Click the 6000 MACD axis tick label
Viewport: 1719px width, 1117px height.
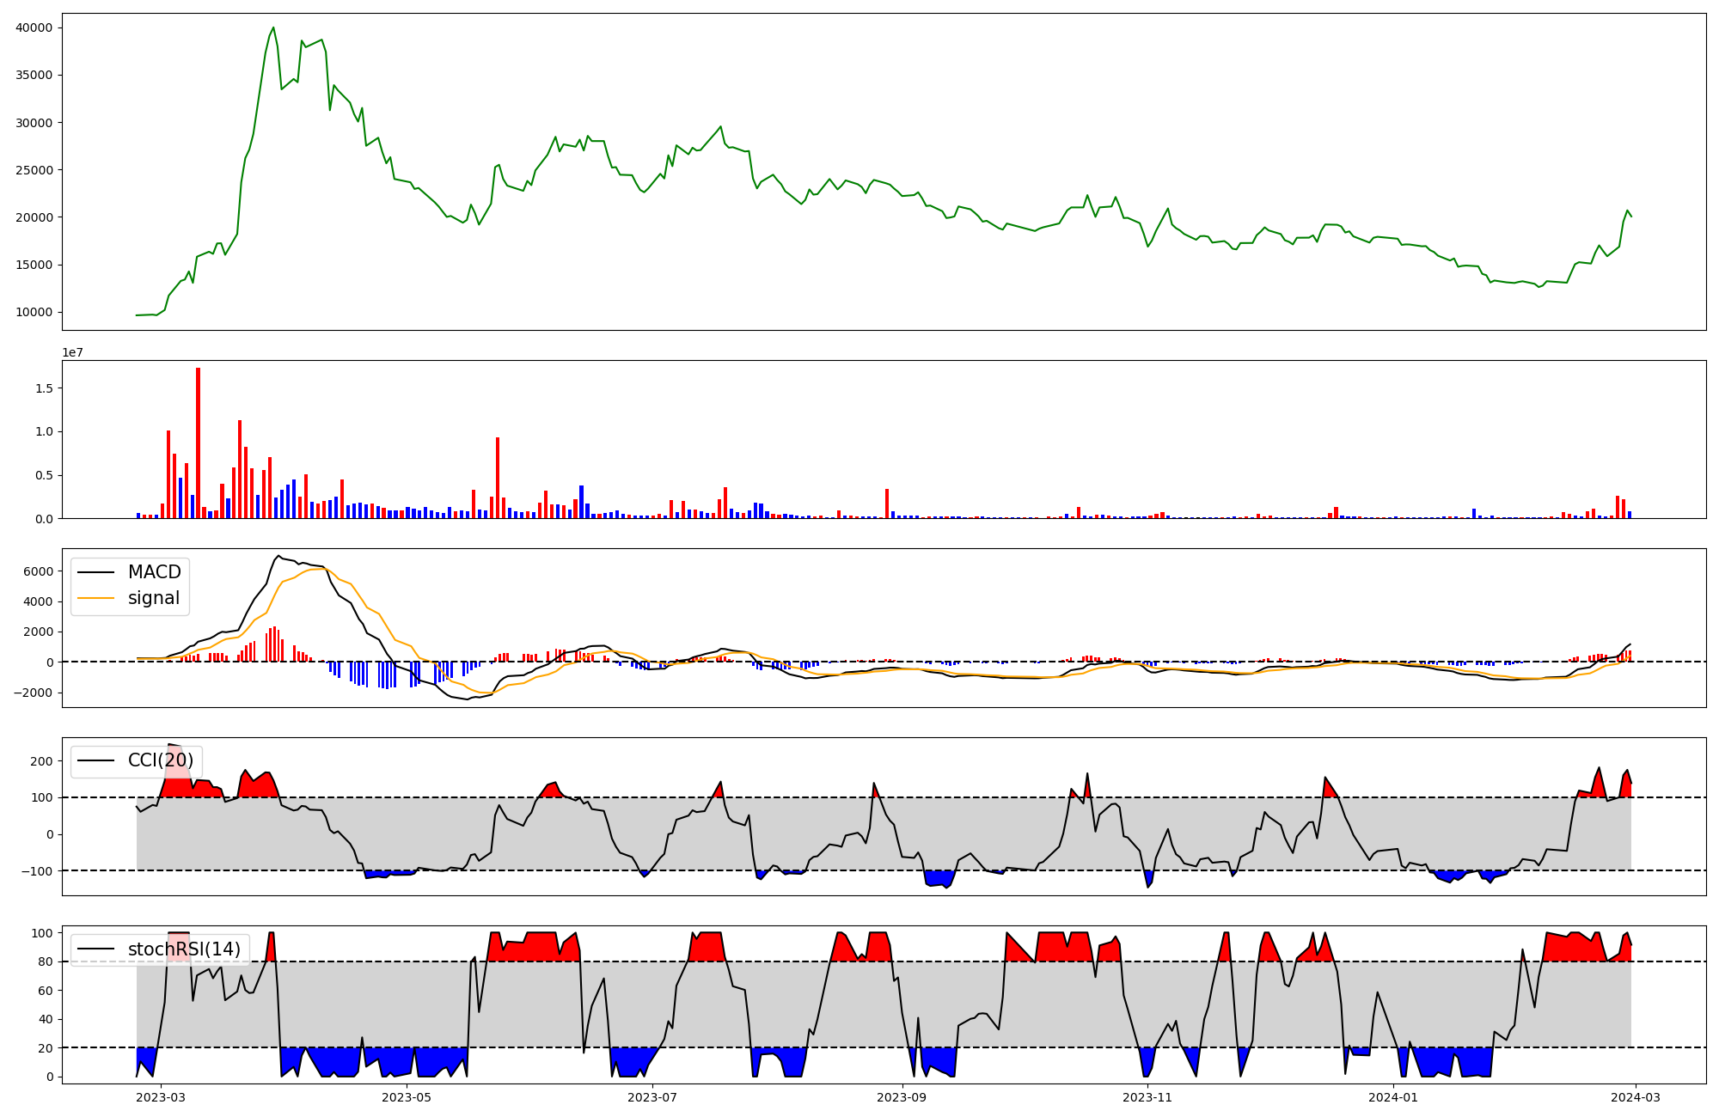[x=38, y=571]
